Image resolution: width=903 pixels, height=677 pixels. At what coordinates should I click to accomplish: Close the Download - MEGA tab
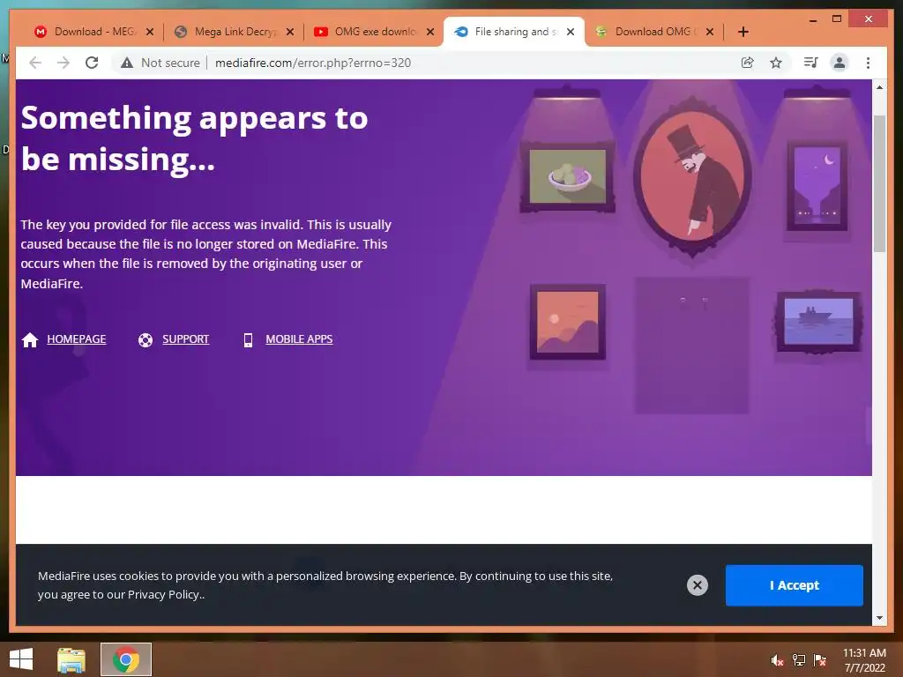tap(150, 32)
